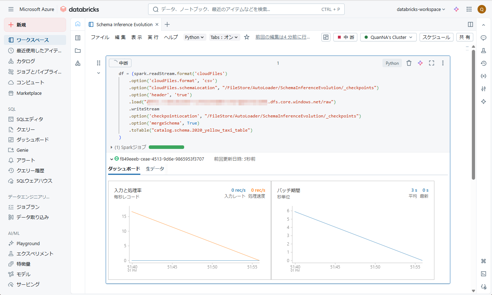Click the green Spark job progress bar
Viewport: 492px width, 295px height.
pos(166,147)
